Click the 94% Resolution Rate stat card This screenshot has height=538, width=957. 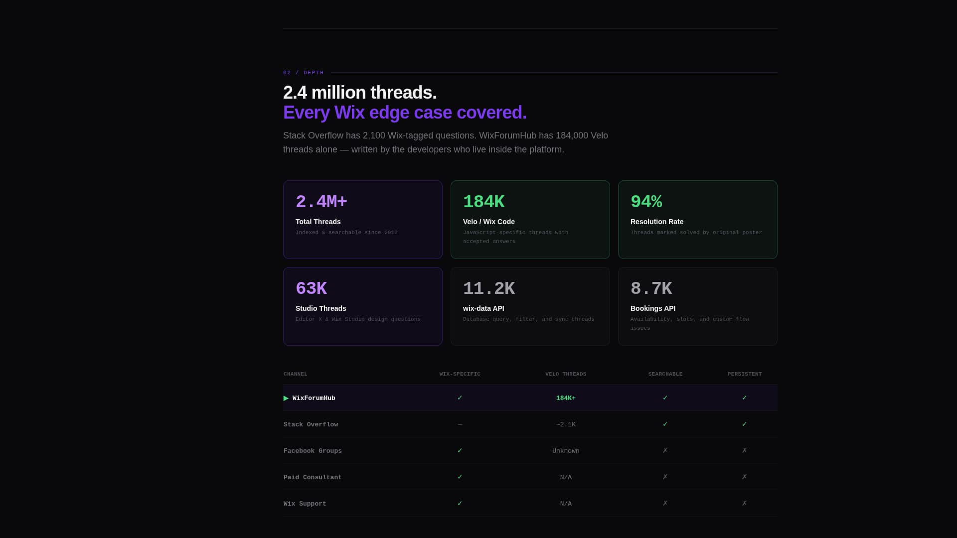pos(697,219)
